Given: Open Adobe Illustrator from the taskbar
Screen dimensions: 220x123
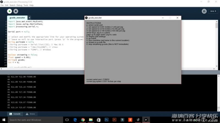Looking at the screenshot, I should [x=114, y=120].
